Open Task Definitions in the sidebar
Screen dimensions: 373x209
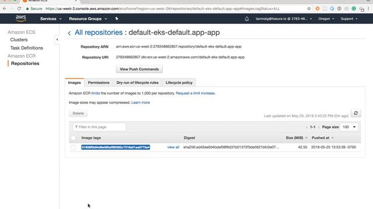point(27,48)
